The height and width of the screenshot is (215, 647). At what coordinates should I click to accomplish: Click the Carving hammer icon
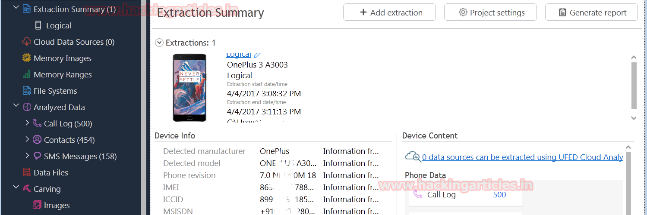(x=27, y=189)
